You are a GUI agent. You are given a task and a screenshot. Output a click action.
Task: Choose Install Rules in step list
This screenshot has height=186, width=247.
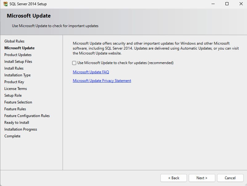(14, 68)
